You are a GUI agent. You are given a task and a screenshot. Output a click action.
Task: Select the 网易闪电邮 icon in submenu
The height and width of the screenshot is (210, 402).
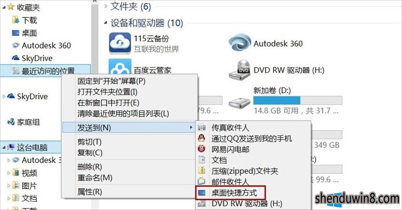click(x=202, y=149)
